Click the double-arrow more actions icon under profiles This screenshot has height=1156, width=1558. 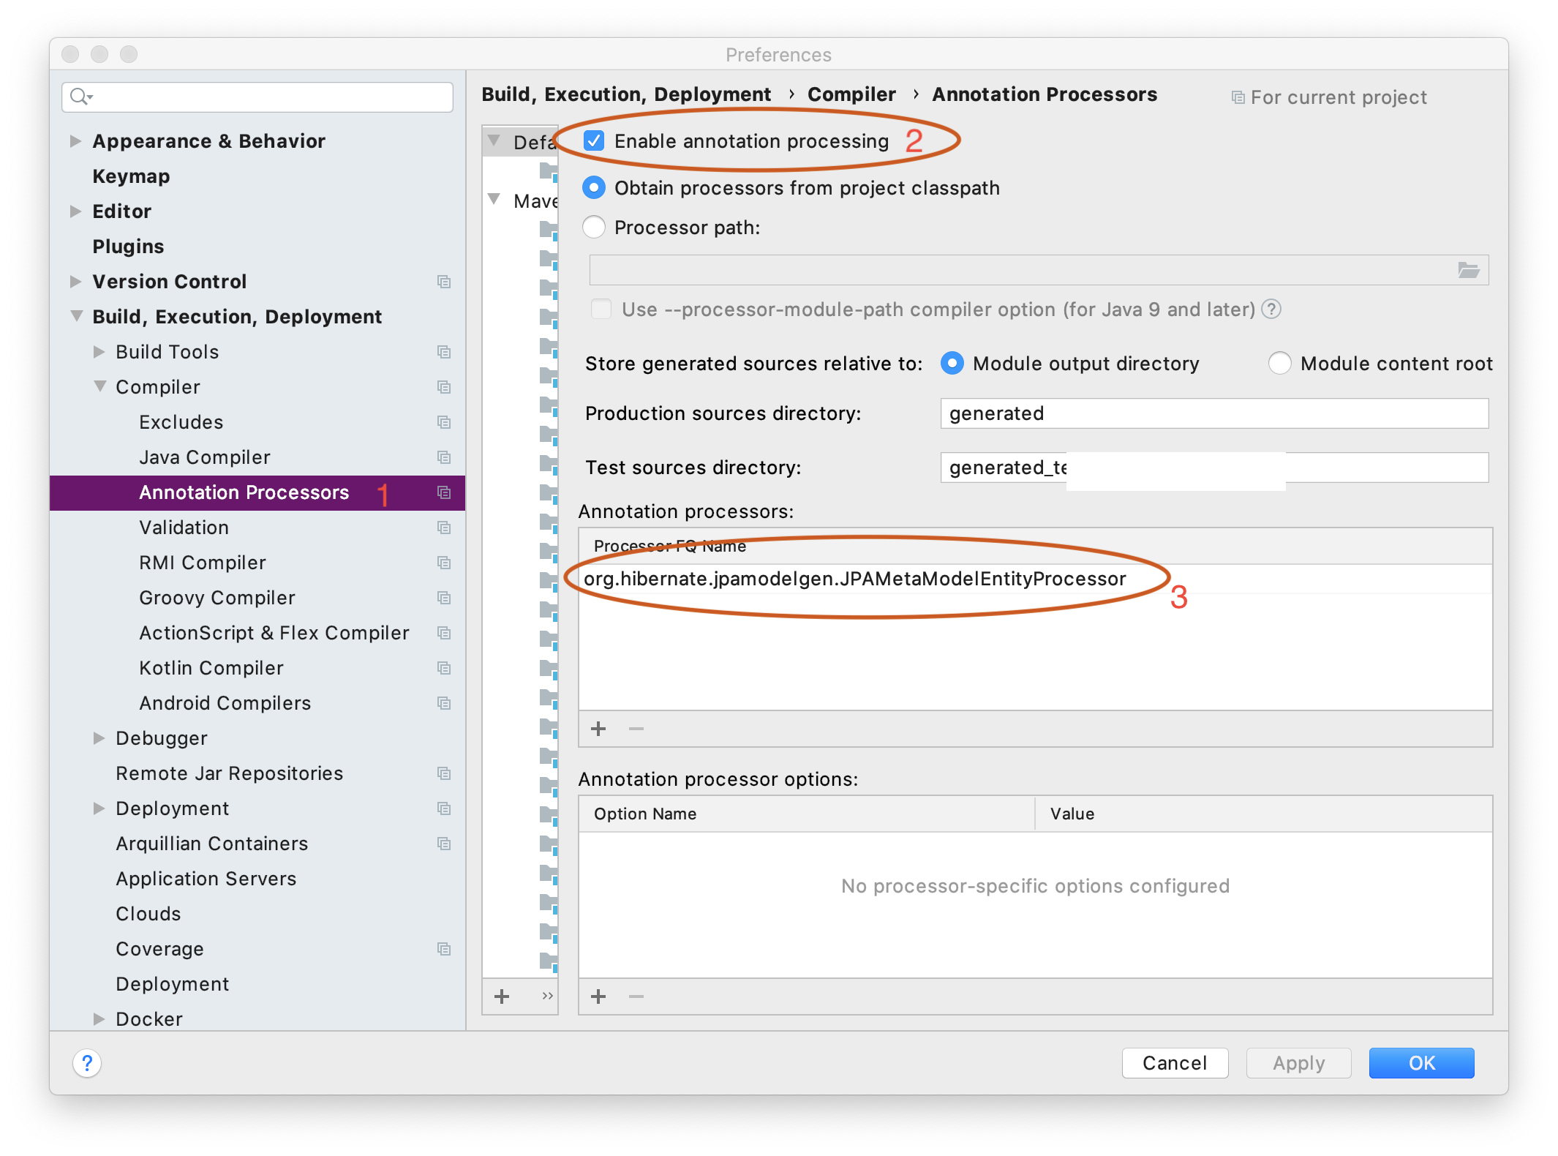547,997
